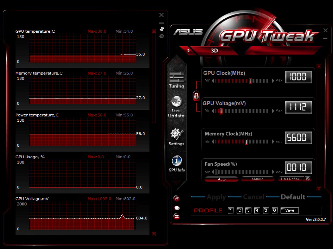Minimize the GPU Tweak window
This screenshot has width=333, height=249.
pyautogui.click(x=325, y=38)
